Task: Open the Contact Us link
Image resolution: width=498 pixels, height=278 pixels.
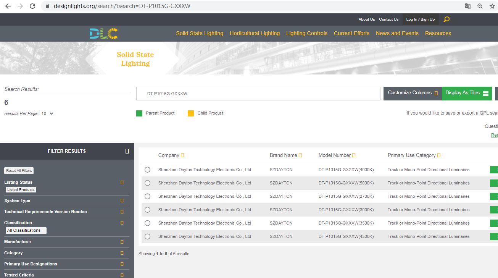Action: tap(389, 19)
